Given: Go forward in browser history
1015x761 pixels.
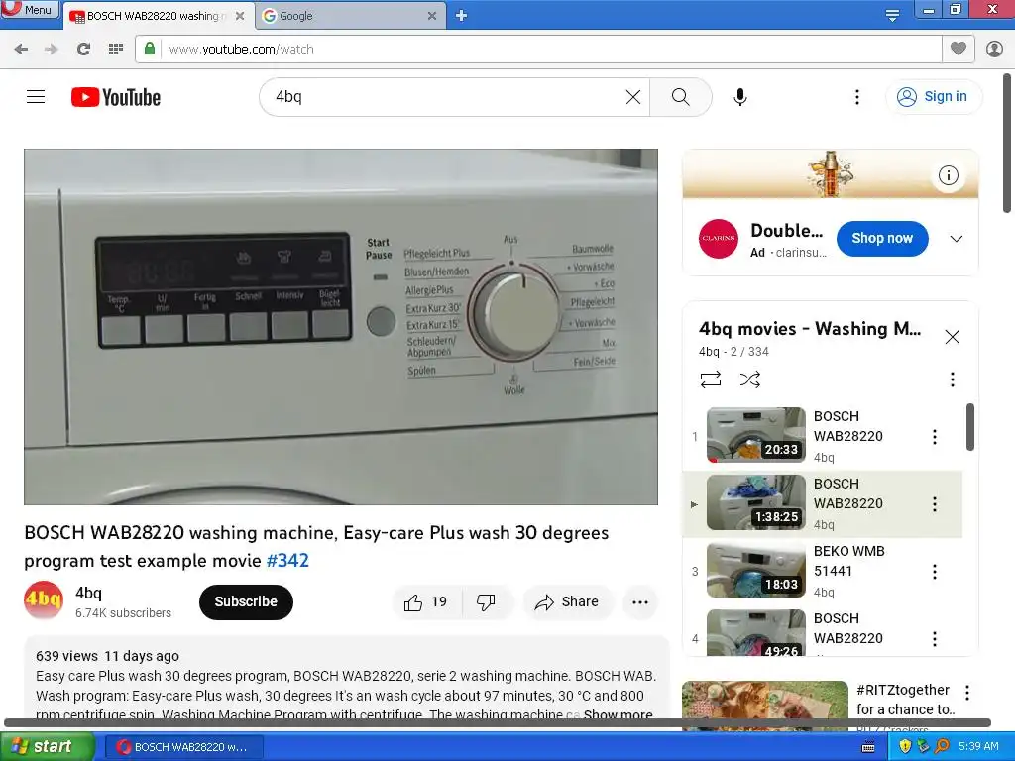Looking at the screenshot, I should pos(52,50).
